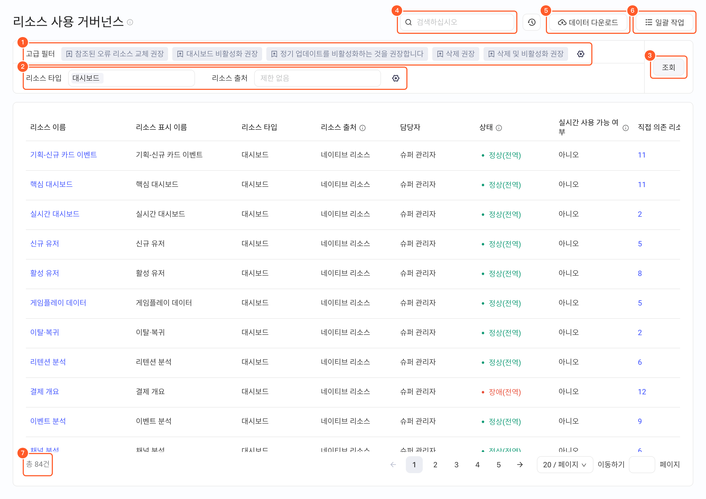Open resource filter row settings gear icon
The width and height of the screenshot is (706, 499).
point(396,78)
